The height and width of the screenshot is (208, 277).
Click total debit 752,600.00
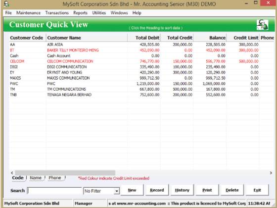(149, 95)
